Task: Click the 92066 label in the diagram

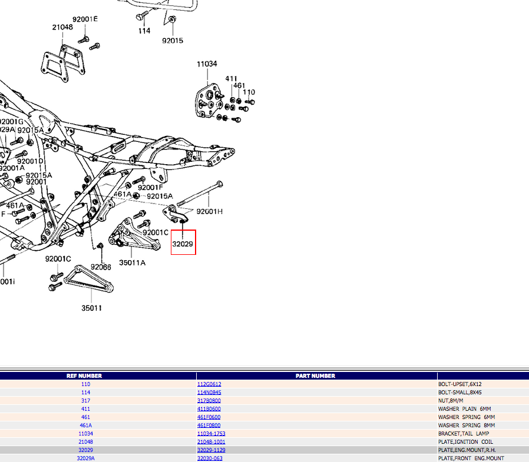Action: click(101, 267)
